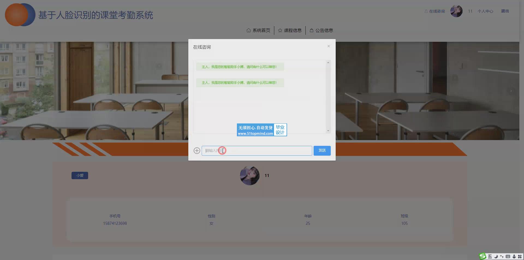
Task: Go to 个人中心 in header
Action: tap(485, 11)
